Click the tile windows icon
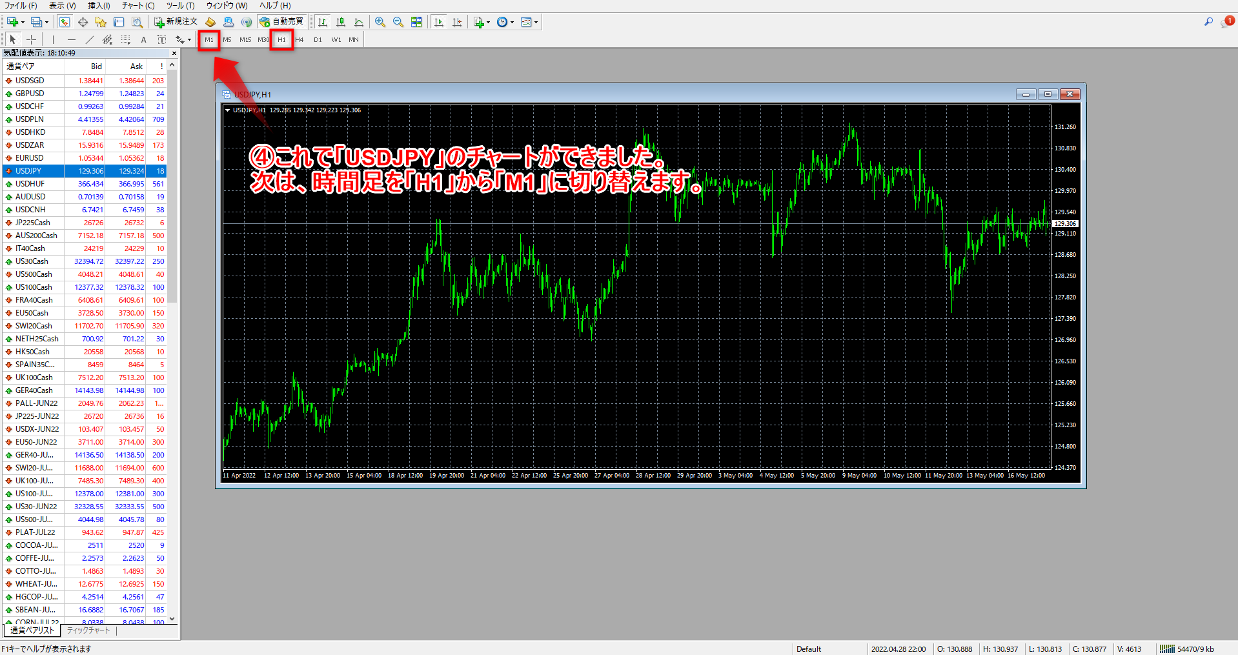This screenshot has height=655, width=1238. click(x=416, y=22)
